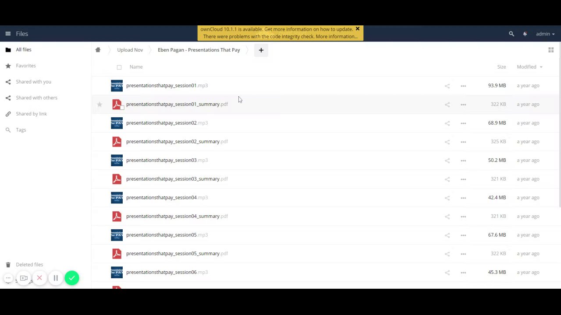Open more actions for session06.mp3

pyautogui.click(x=463, y=273)
